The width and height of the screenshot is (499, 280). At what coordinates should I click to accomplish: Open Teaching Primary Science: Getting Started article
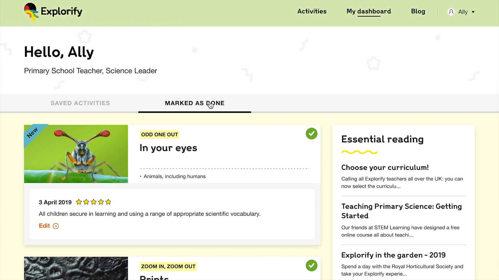click(x=401, y=211)
